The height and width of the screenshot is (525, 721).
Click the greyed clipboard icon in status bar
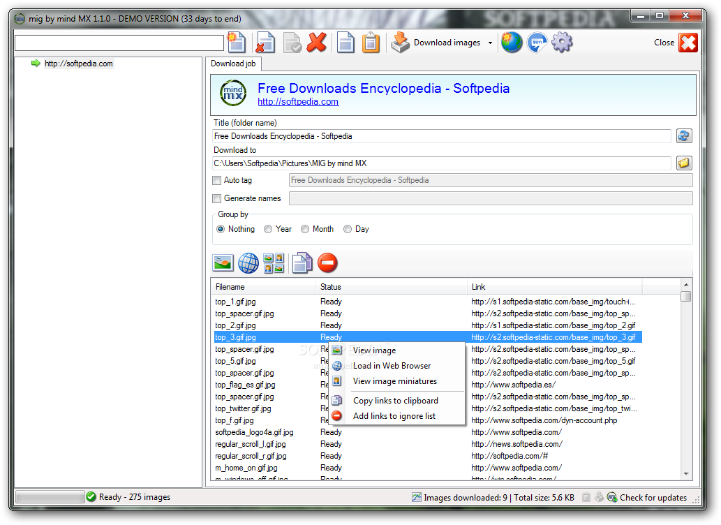click(586, 497)
